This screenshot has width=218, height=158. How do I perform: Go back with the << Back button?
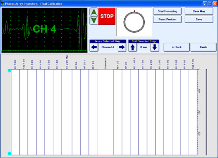tap(177, 47)
